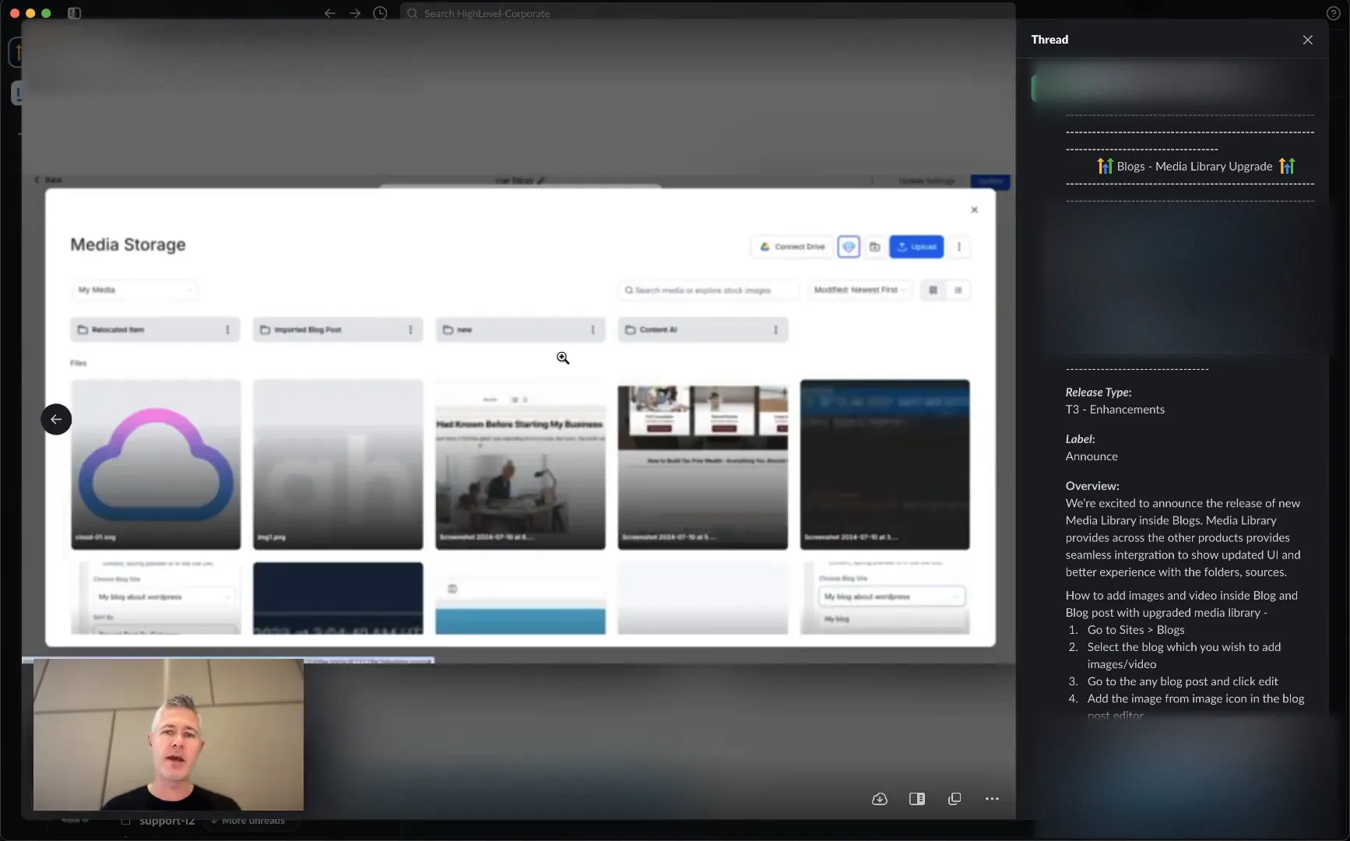Click the new folder icon beside Upload
This screenshot has width=1350, height=841.
(874, 247)
